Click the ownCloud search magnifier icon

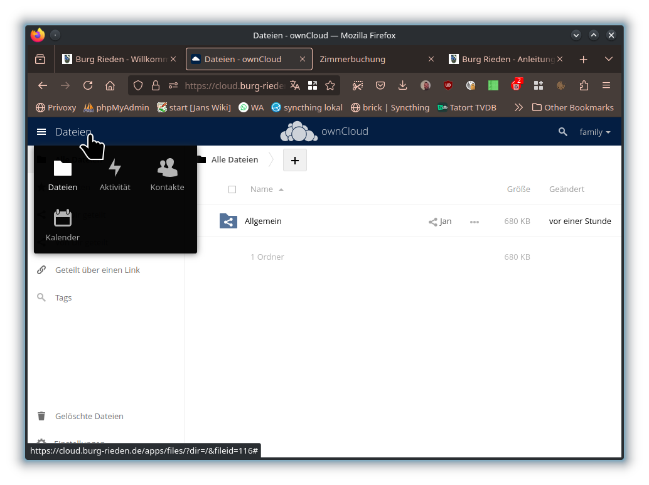tap(563, 132)
